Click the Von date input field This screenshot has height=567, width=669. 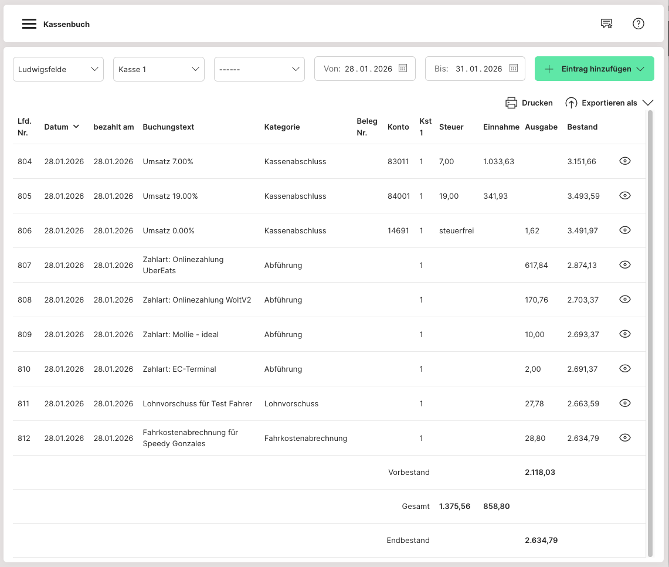368,69
